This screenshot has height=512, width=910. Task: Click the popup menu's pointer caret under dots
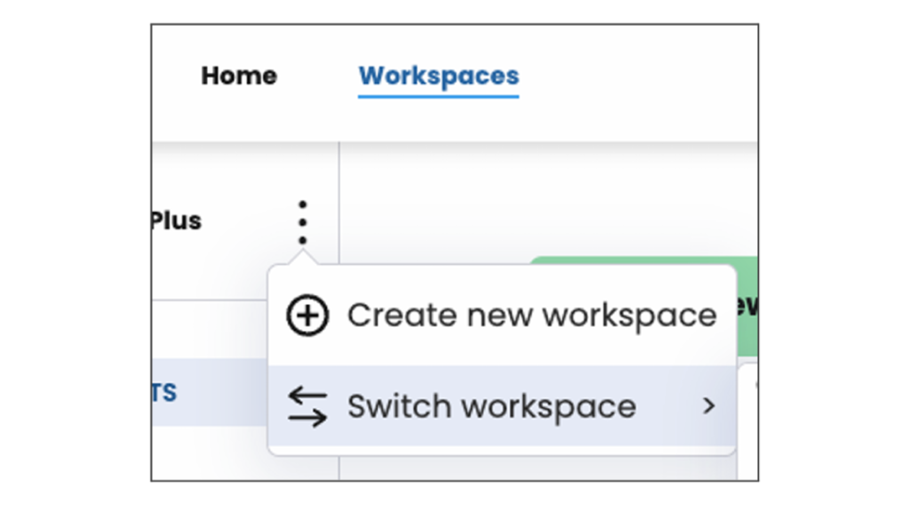(x=302, y=258)
